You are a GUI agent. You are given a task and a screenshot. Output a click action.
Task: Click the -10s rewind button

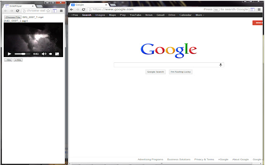point(8,60)
